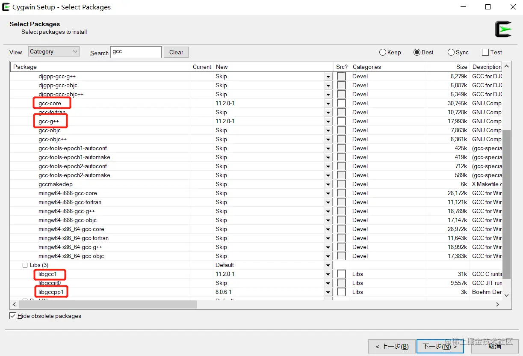The height and width of the screenshot is (356, 523).
Task: Select the libgccpp1 package name
Action: click(51, 292)
